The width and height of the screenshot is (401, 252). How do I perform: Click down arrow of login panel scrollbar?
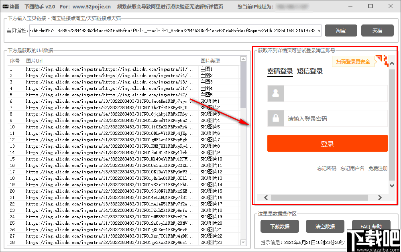pyautogui.click(x=392, y=185)
